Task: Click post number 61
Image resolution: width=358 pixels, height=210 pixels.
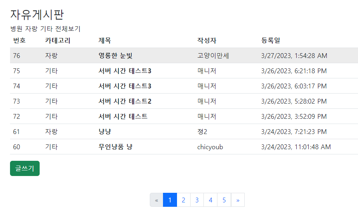Action: coord(16,132)
